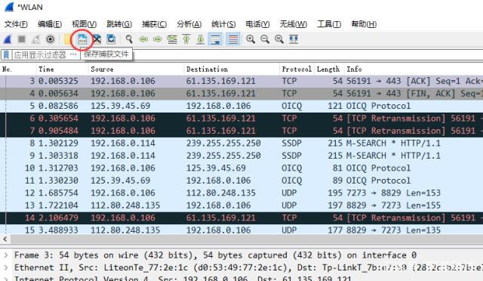Jump to the first packet icon

point(186,39)
